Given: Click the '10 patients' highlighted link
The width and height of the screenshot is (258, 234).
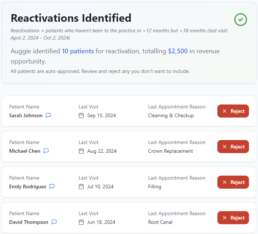Looking at the screenshot, I should coord(78,51).
